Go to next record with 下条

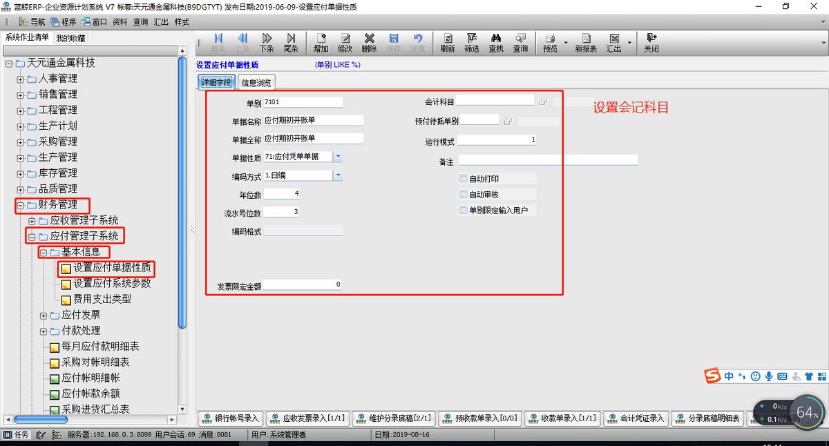coord(267,43)
